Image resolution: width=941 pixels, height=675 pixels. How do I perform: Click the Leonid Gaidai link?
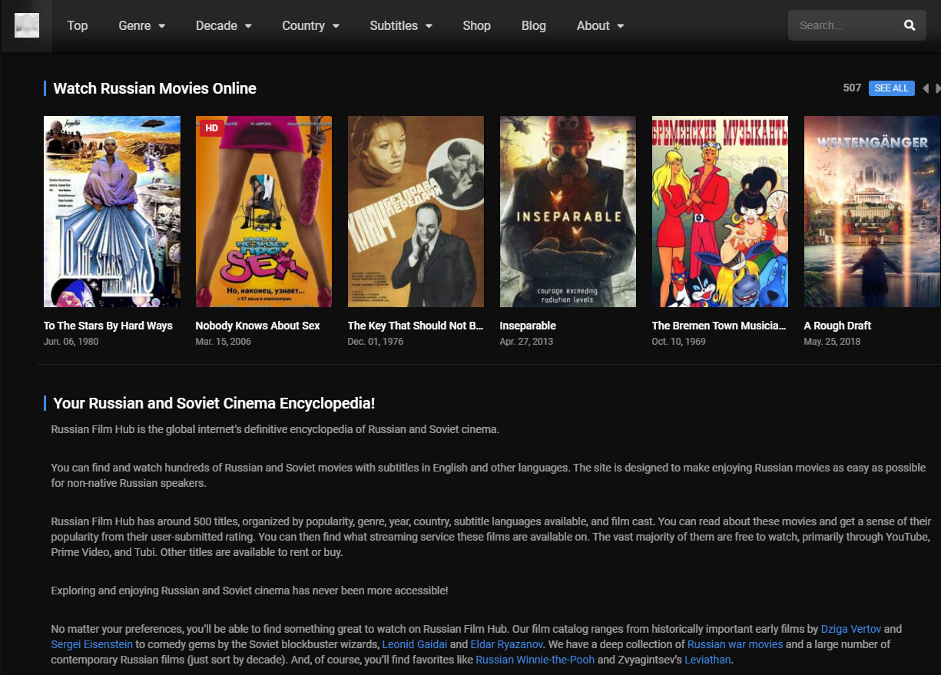point(414,644)
